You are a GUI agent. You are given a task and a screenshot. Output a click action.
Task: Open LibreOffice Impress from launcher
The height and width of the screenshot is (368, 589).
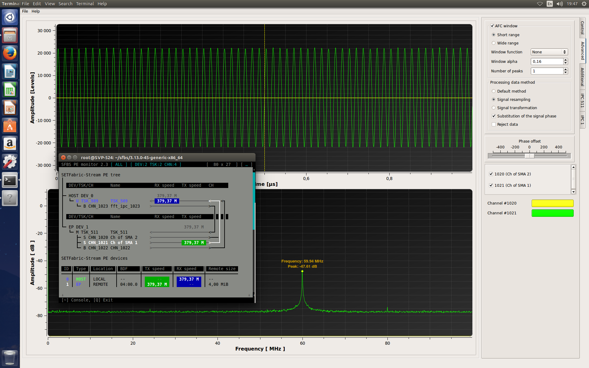[x=10, y=108]
